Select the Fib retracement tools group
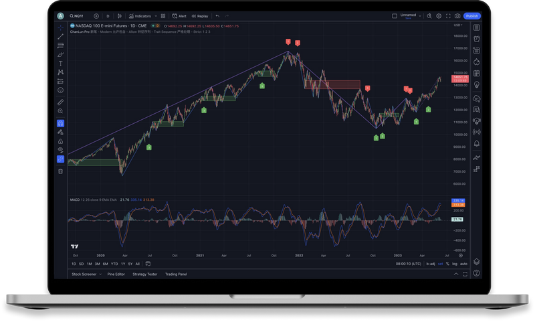 [60, 46]
